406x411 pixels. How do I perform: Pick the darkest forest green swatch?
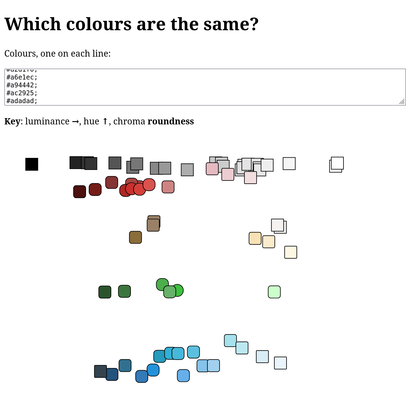coord(105,292)
